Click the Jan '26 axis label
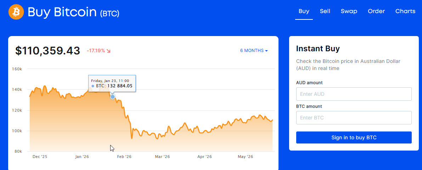The height and width of the screenshot is (170, 422). (82, 157)
